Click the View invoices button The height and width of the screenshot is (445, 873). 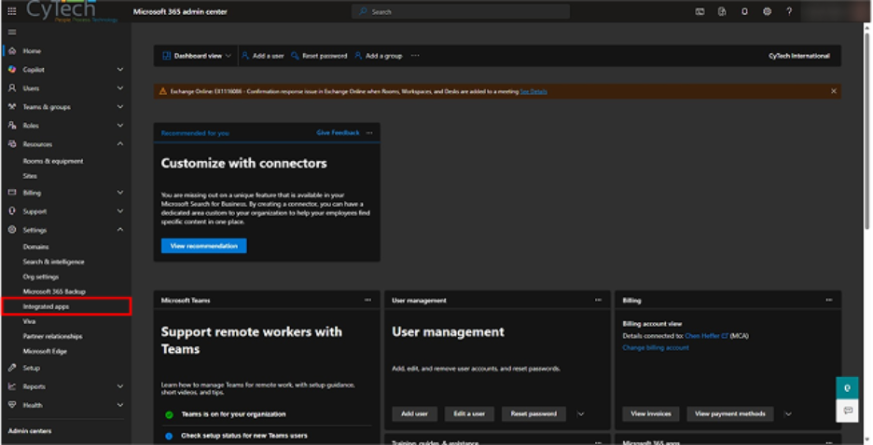[x=651, y=414]
